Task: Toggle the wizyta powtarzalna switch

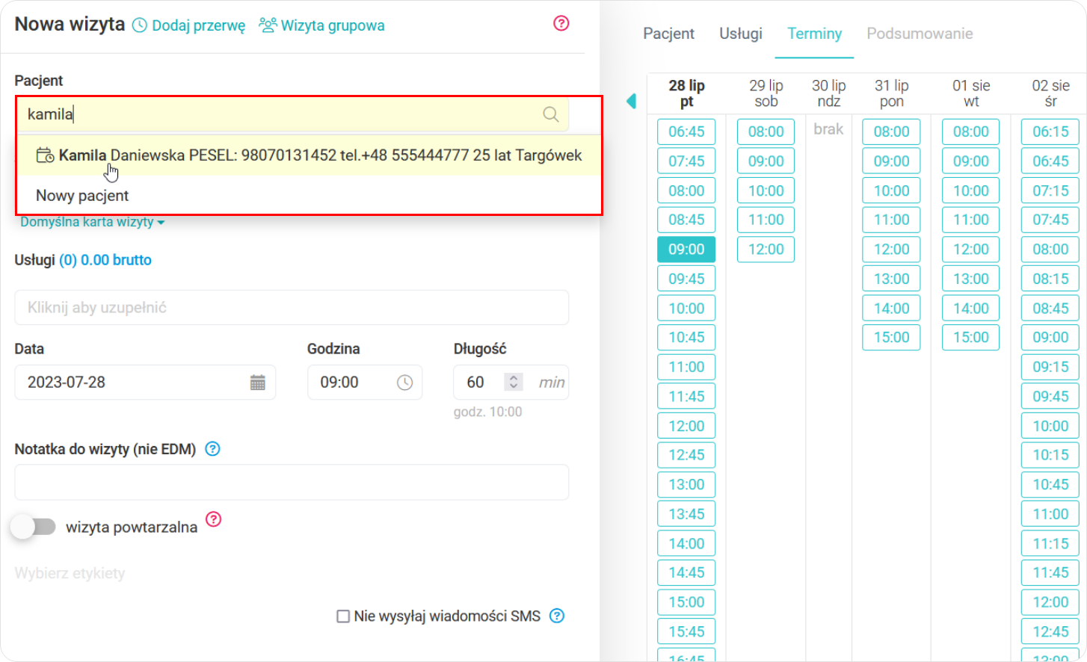Action: [x=34, y=527]
